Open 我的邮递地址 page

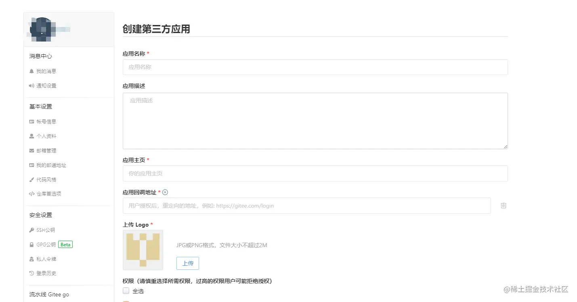point(51,165)
